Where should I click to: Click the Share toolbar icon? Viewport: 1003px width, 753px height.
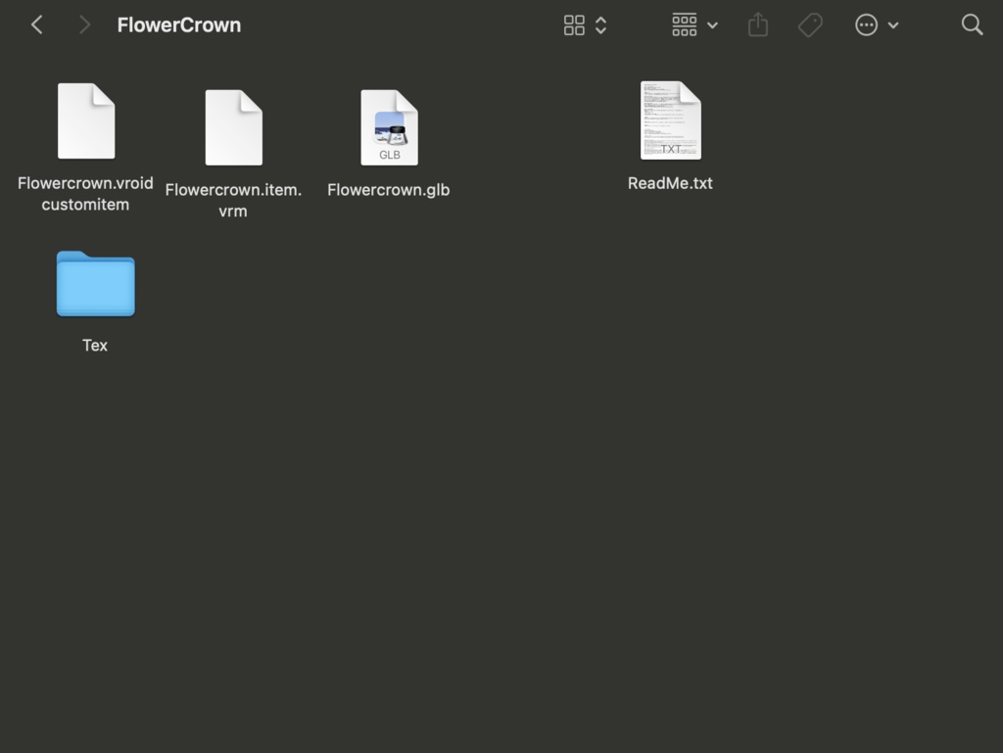(x=757, y=24)
